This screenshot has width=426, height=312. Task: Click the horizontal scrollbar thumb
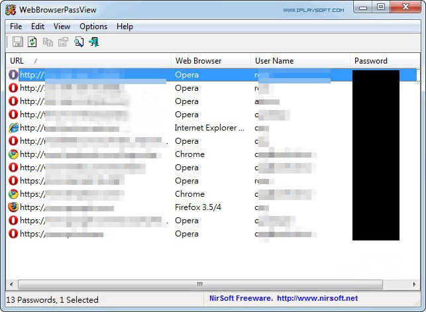(200, 284)
